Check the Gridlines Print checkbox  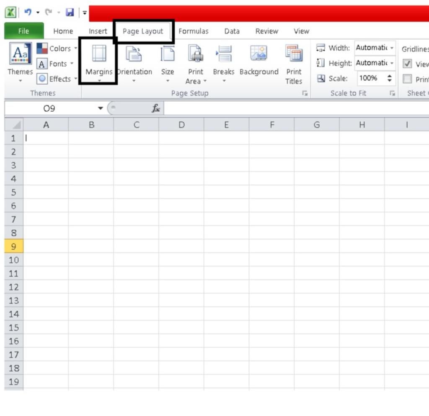407,79
